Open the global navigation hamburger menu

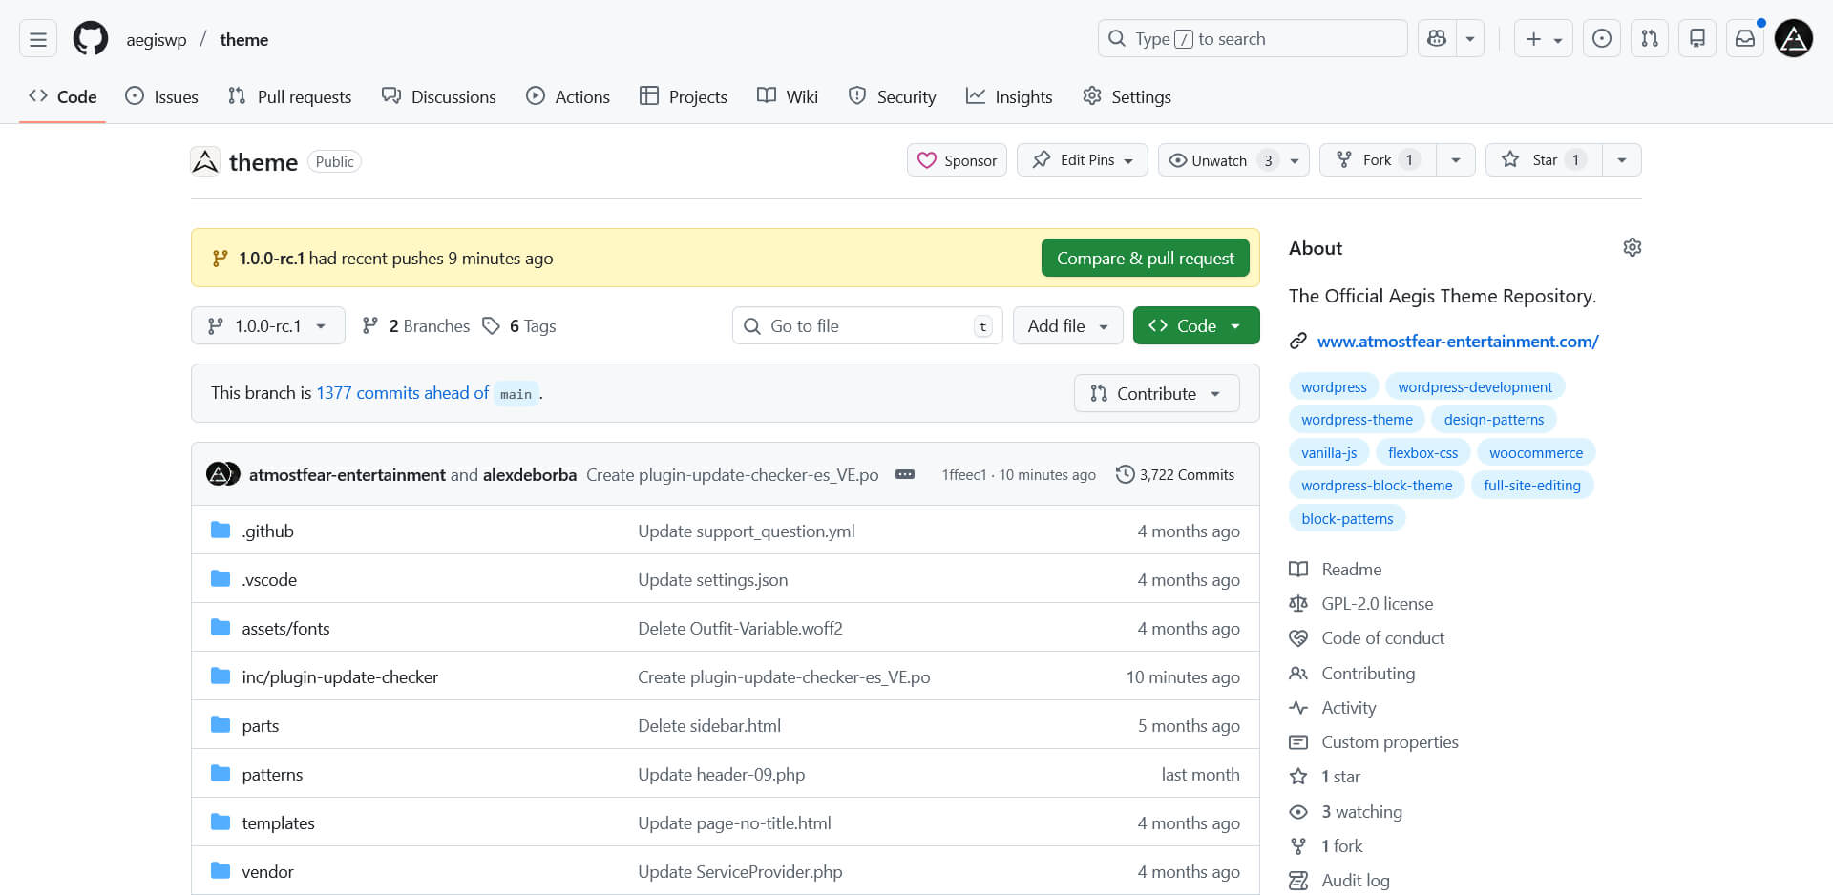click(x=37, y=38)
